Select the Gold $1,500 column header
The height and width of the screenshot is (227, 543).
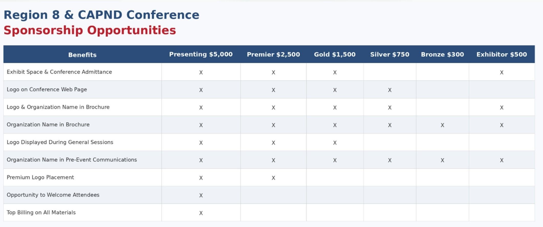click(335, 54)
